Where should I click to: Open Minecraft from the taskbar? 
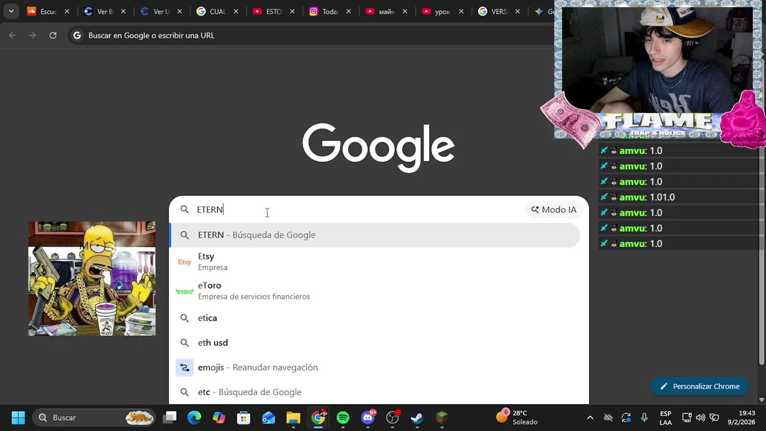click(x=442, y=417)
